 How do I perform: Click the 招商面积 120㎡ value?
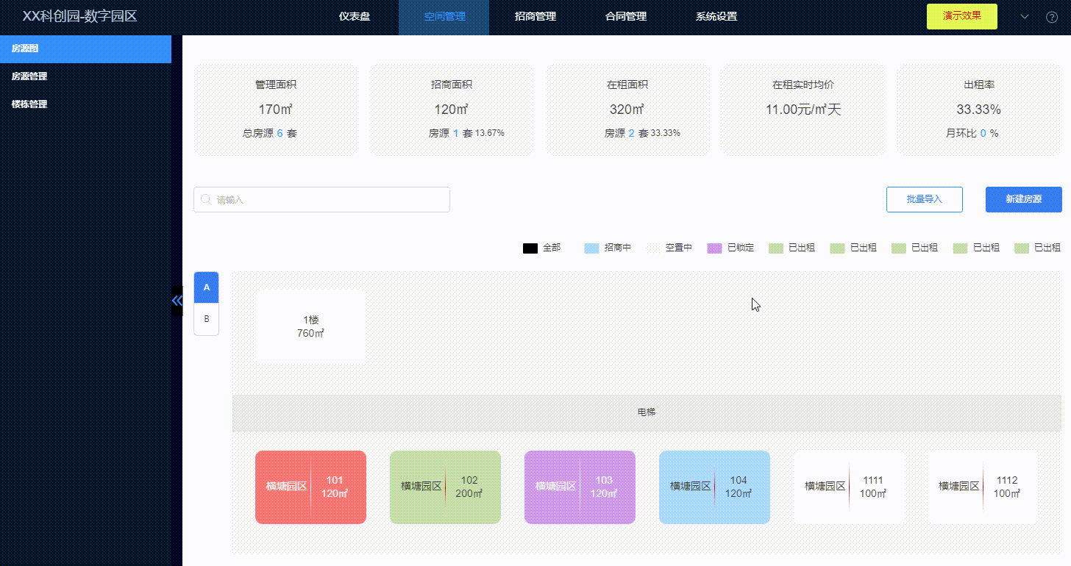(x=452, y=110)
